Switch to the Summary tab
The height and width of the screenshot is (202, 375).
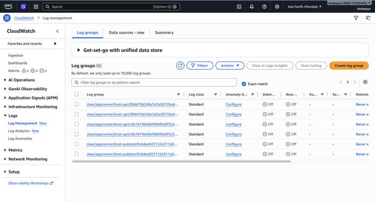tap(164, 33)
